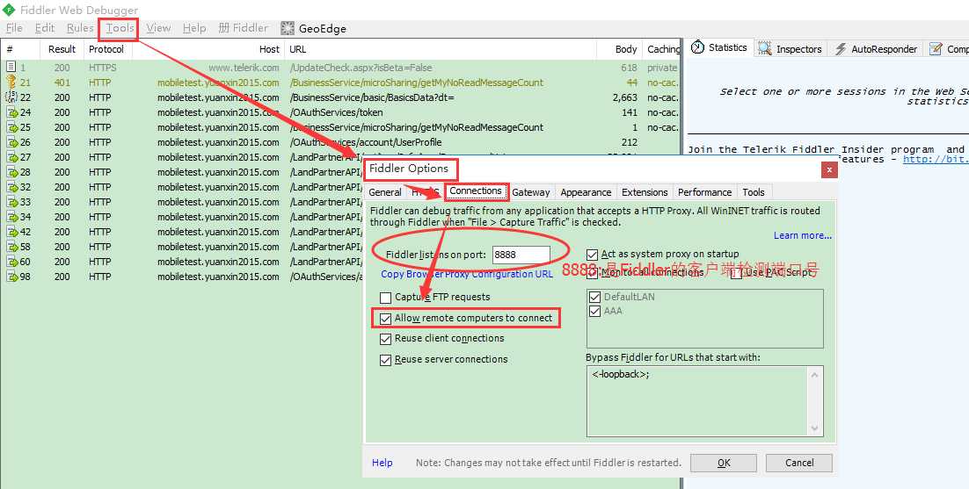The height and width of the screenshot is (489, 969).
Task: Click session 21 key icon
Action: [11, 82]
